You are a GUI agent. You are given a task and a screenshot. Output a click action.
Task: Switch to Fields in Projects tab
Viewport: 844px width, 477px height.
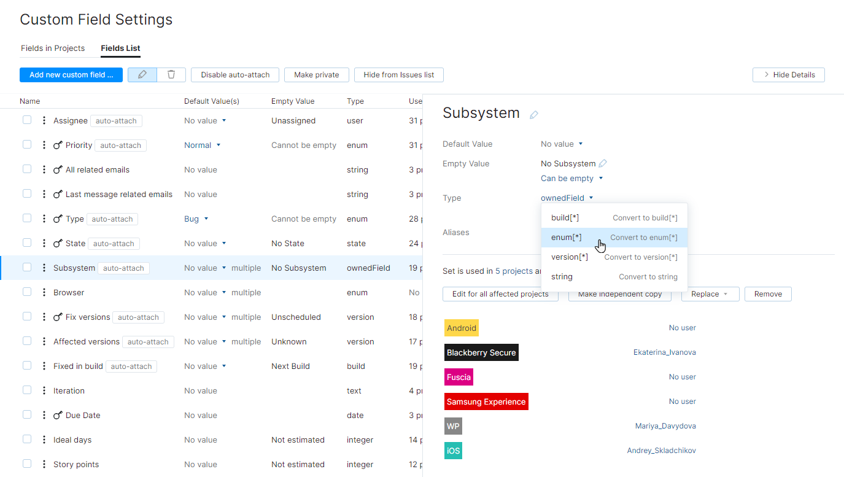(x=53, y=48)
